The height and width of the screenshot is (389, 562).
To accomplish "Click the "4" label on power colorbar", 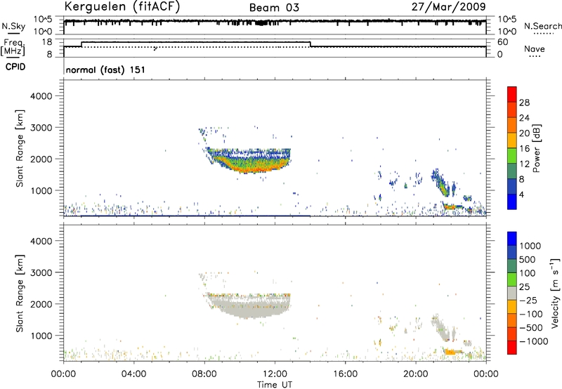I will (521, 195).
